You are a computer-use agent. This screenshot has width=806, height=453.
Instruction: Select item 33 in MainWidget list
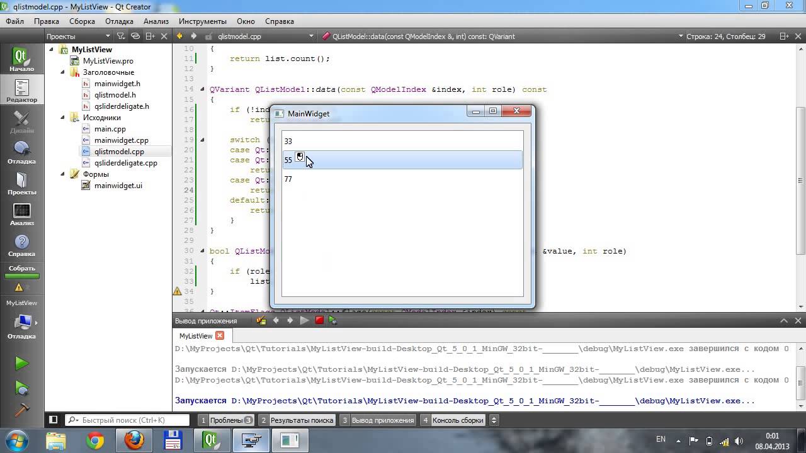click(402, 142)
